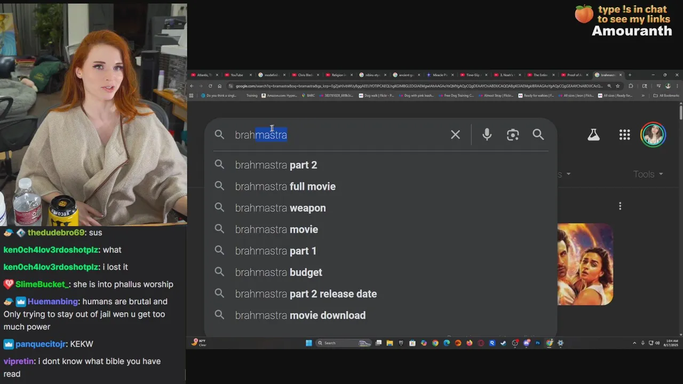Bookmark this page with the star icon
Screen dimensions: 683x384
pos(618,86)
